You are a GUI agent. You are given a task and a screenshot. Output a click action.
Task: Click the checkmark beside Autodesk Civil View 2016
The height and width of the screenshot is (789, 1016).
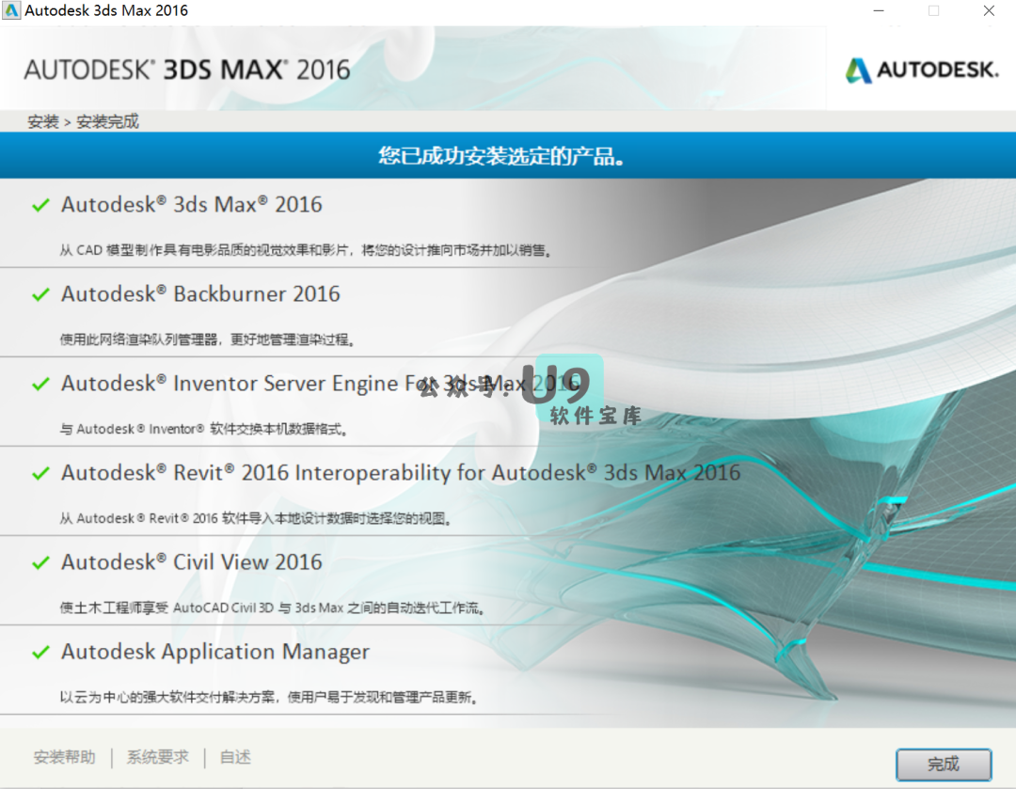click(x=40, y=562)
